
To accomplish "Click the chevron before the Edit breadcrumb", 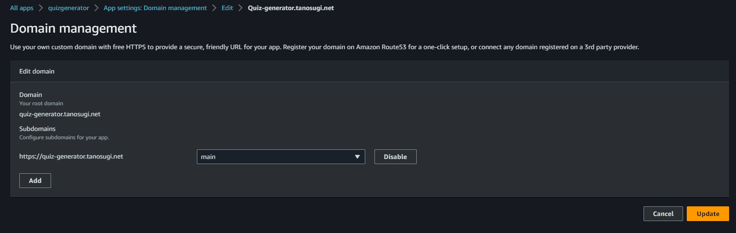I will click(x=214, y=8).
